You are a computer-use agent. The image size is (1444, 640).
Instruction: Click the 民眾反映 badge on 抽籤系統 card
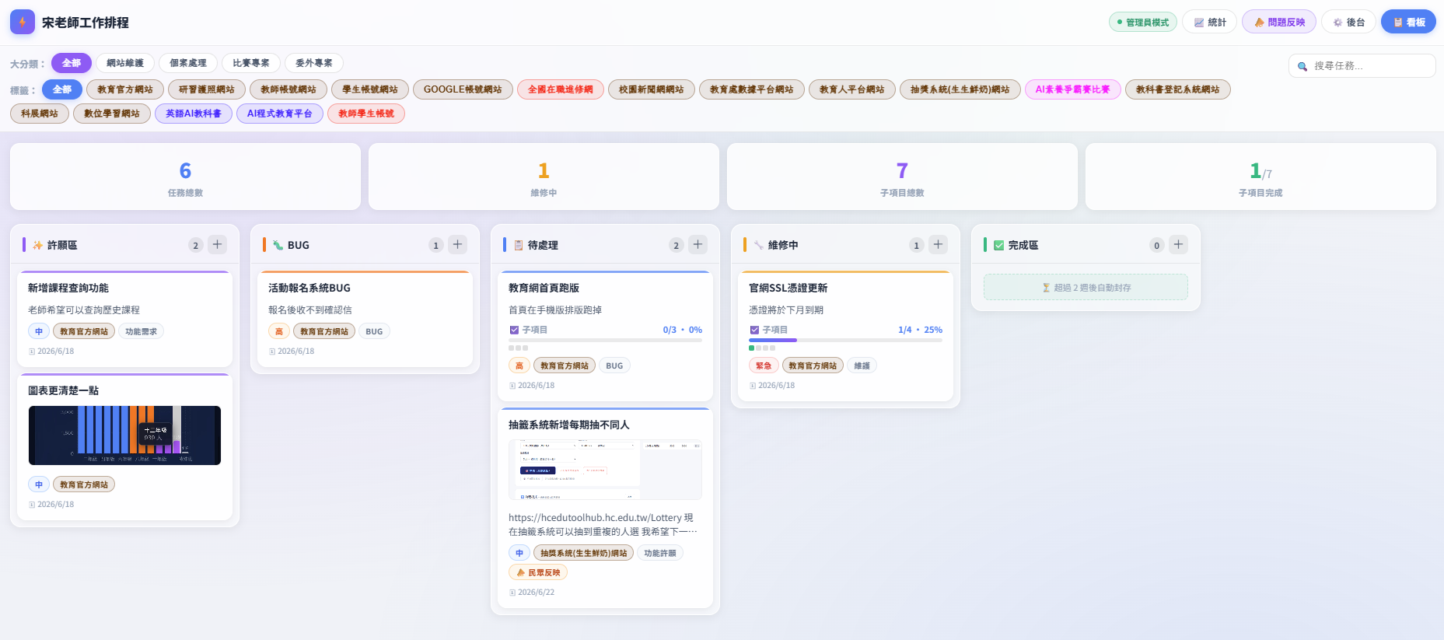pyautogui.click(x=538, y=572)
